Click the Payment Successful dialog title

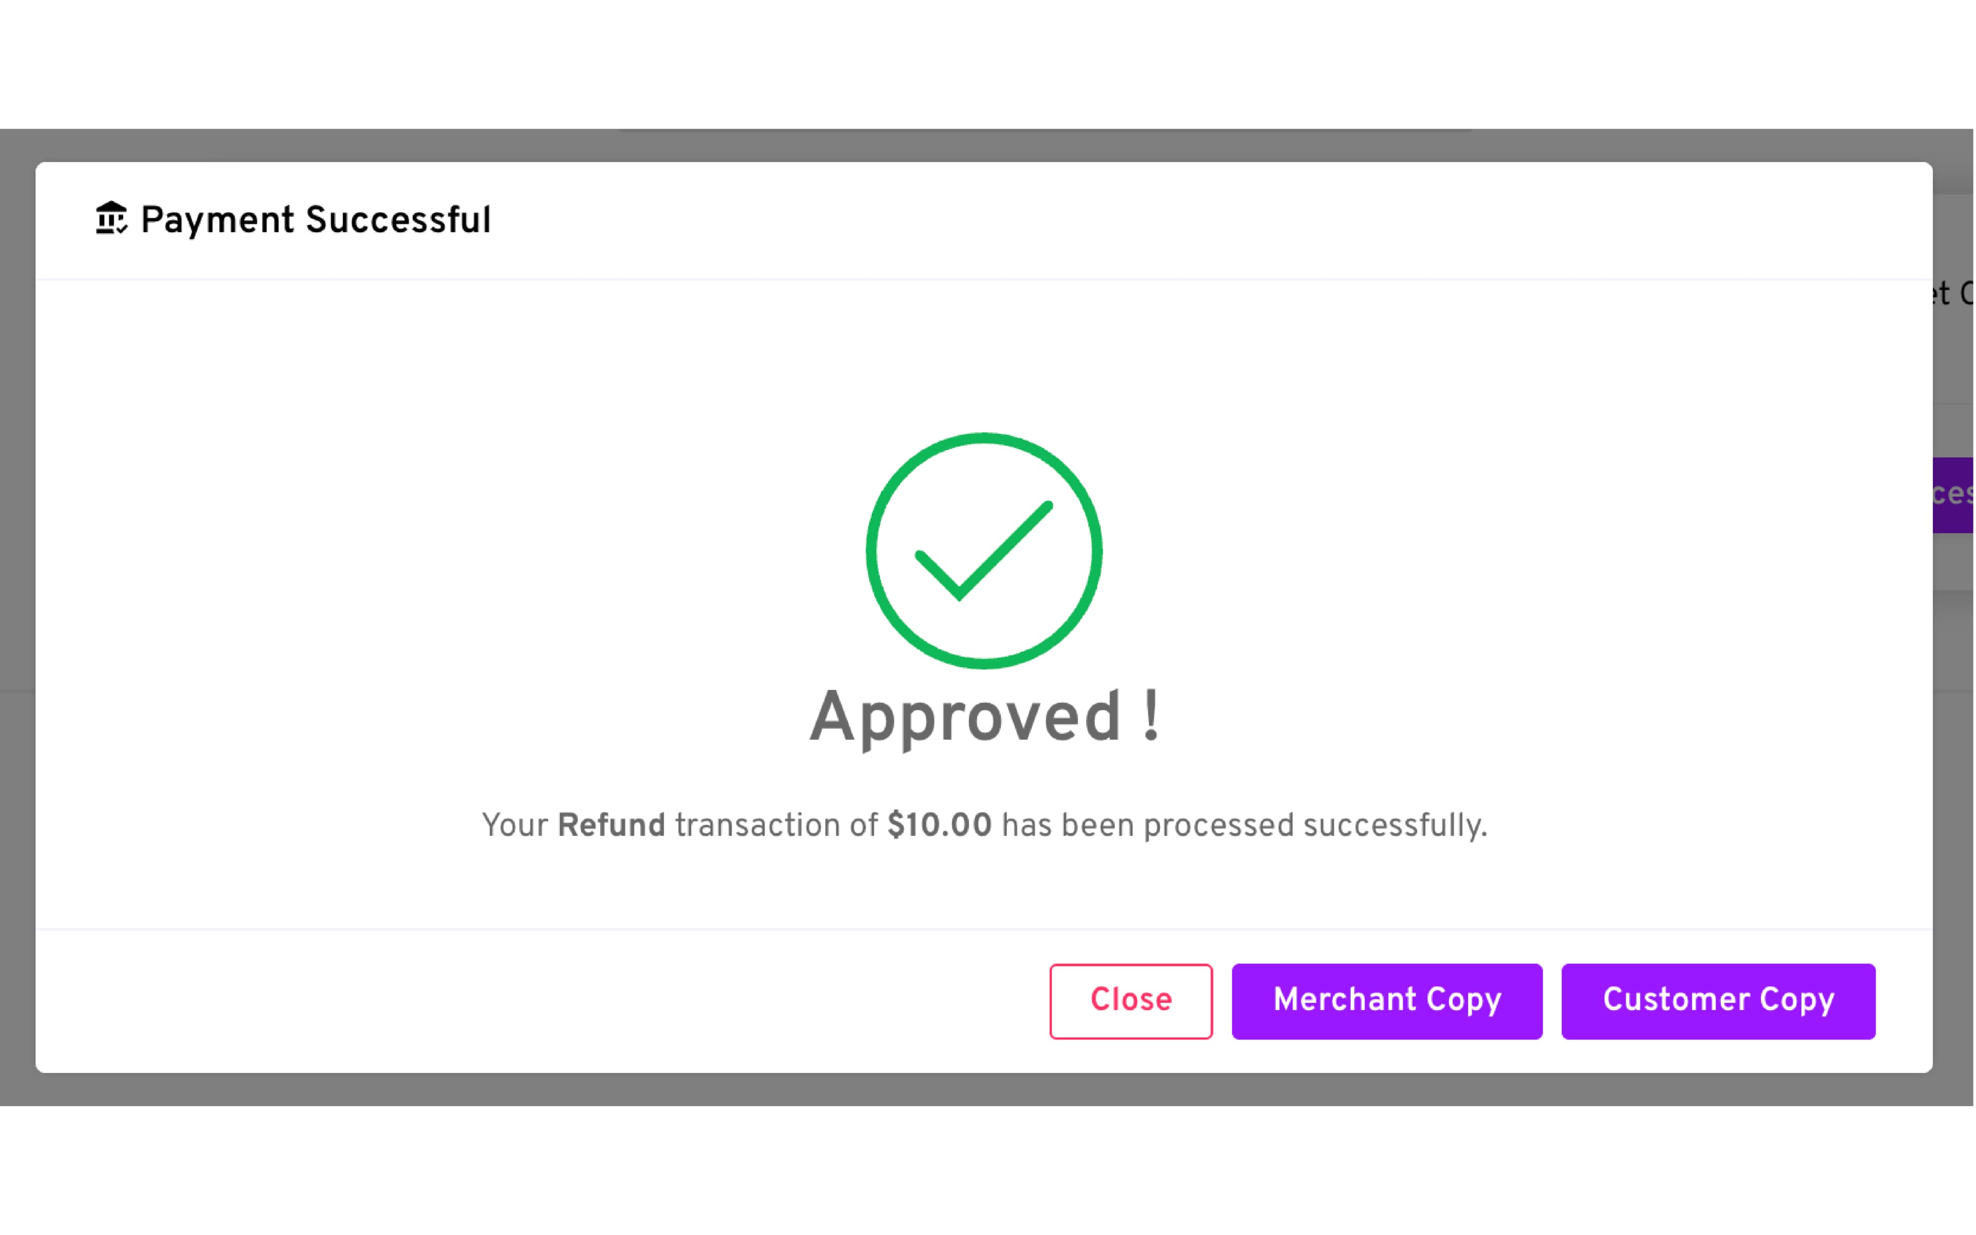coord(315,221)
